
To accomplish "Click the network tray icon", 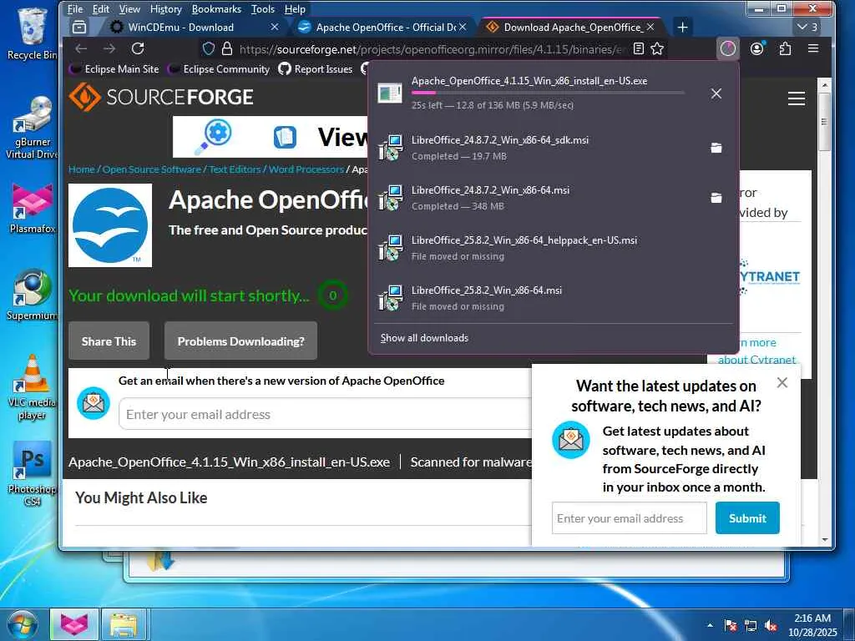I will pos(751,626).
